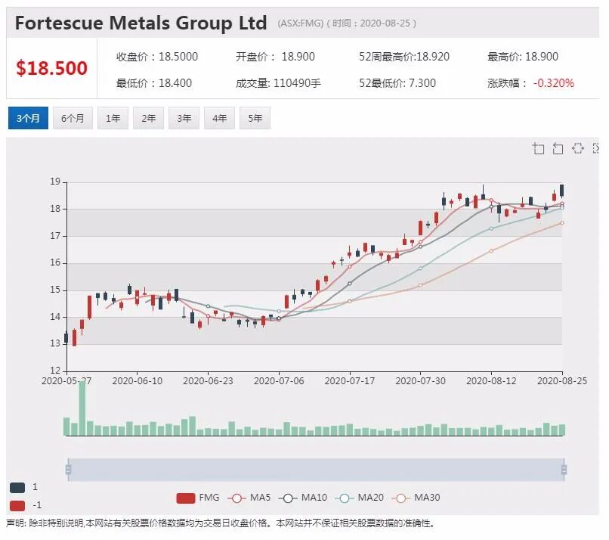
Task: Click the restore chart icon
Action: point(578,148)
